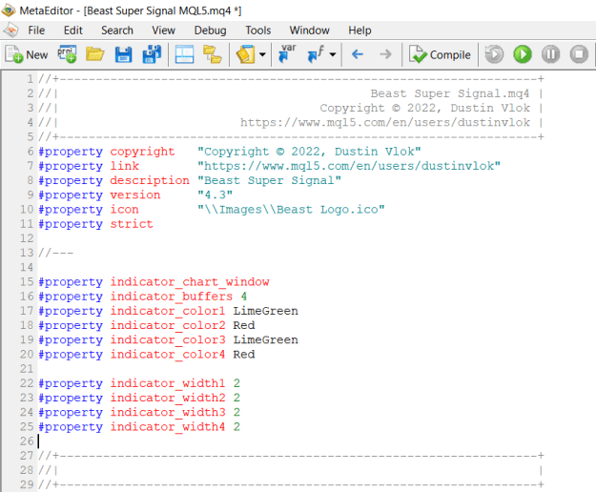
Task: Click Red value of indicator_color2
Action: (244, 325)
